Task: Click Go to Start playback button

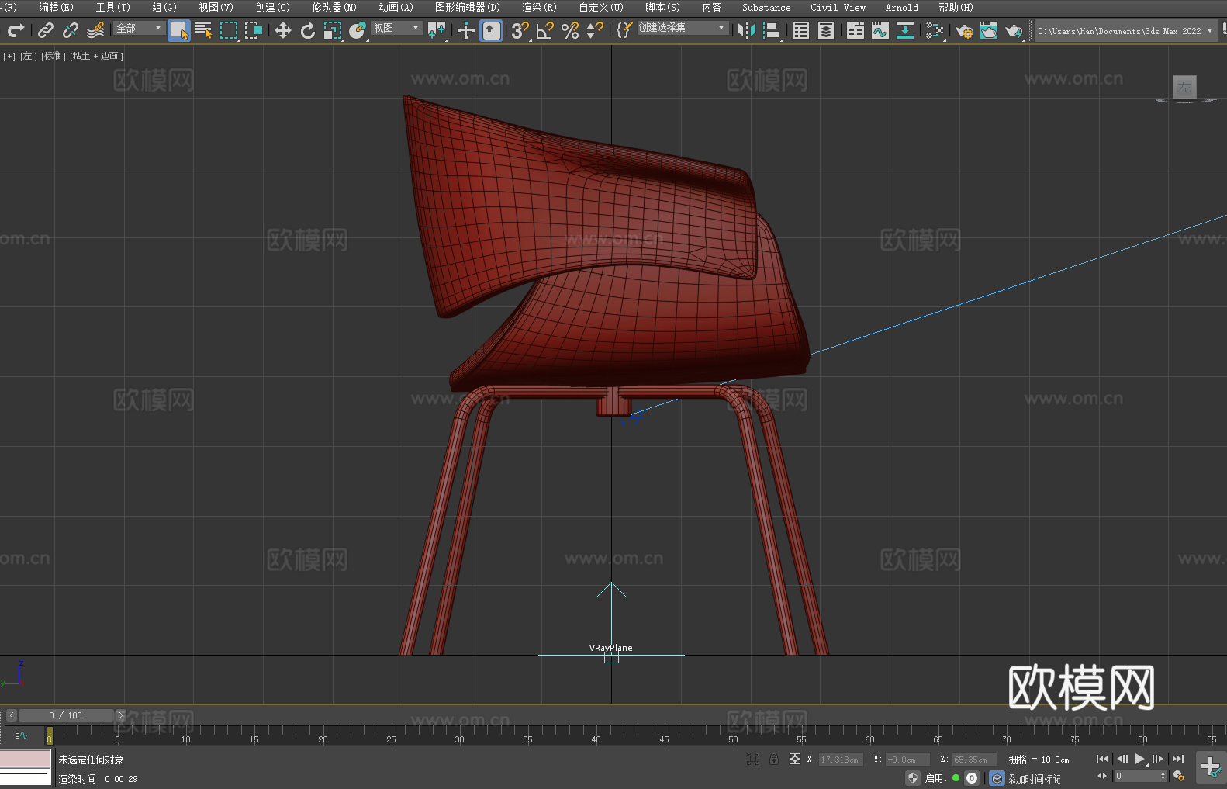Action: [x=1102, y=759]
